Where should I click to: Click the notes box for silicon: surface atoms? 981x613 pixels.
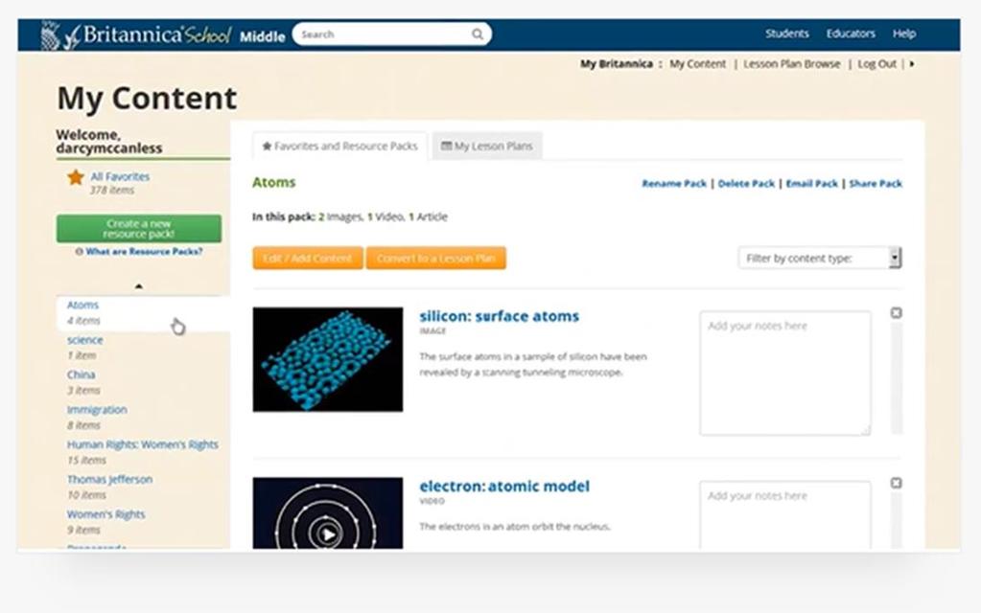(x=785, y=373)
